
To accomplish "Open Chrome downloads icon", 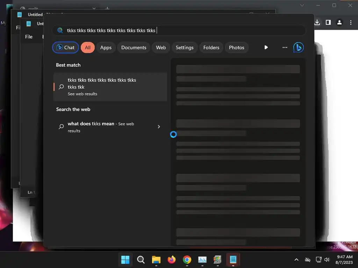I will coord(317,22).
